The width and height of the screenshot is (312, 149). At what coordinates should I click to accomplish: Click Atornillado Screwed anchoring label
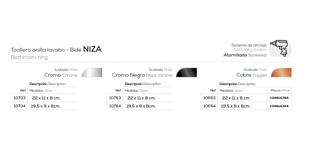coord(245,55)
